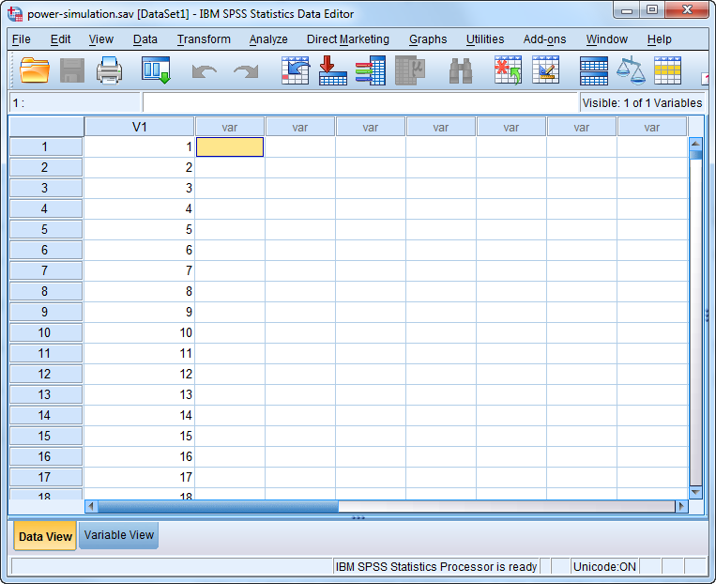Click the V1 cell containing 3

point(139,188)
